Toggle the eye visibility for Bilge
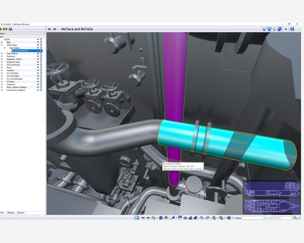This screenshot has height=243, width=304. click(38, 42)
